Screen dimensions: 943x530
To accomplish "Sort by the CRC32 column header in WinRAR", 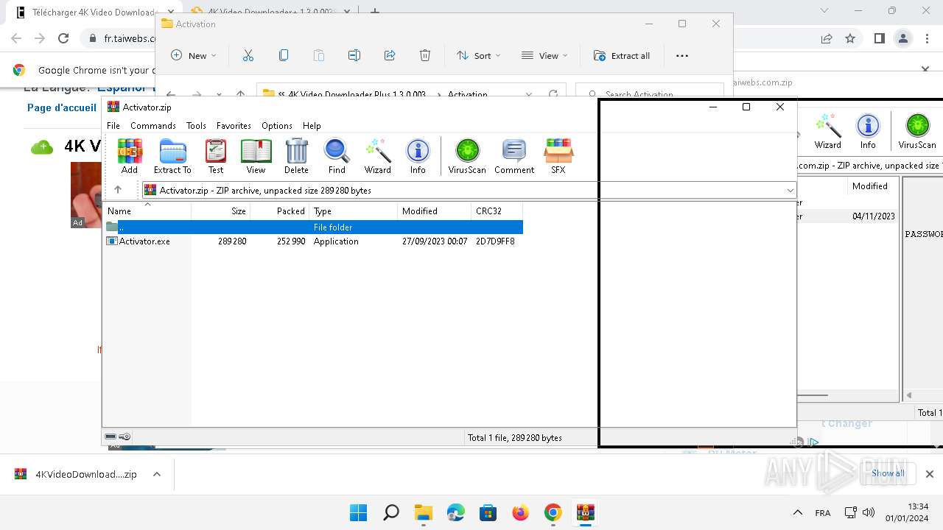I will (x=497, y=211).
